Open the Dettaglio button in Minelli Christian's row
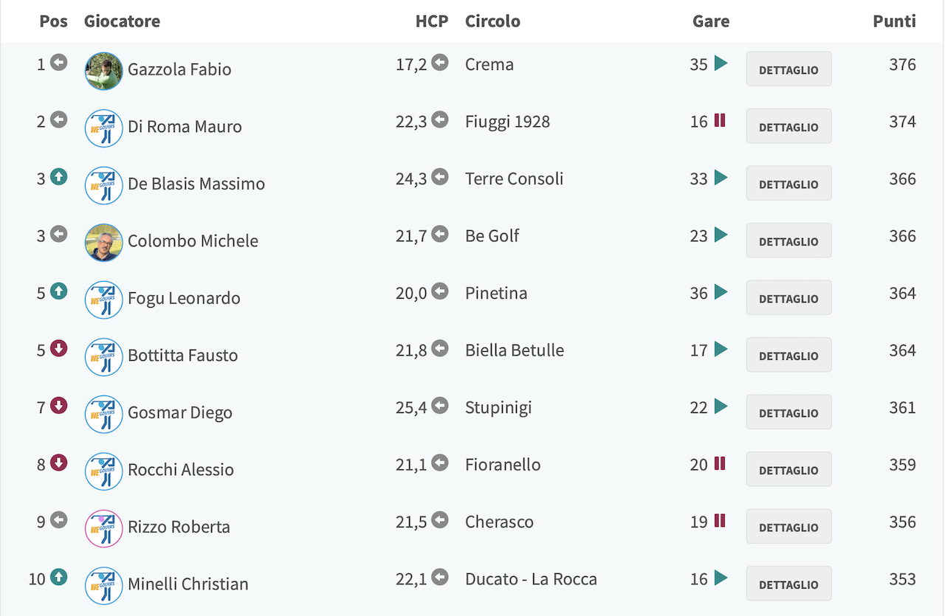The height and width of the screenshot is (616, 945). pos(788,584)
